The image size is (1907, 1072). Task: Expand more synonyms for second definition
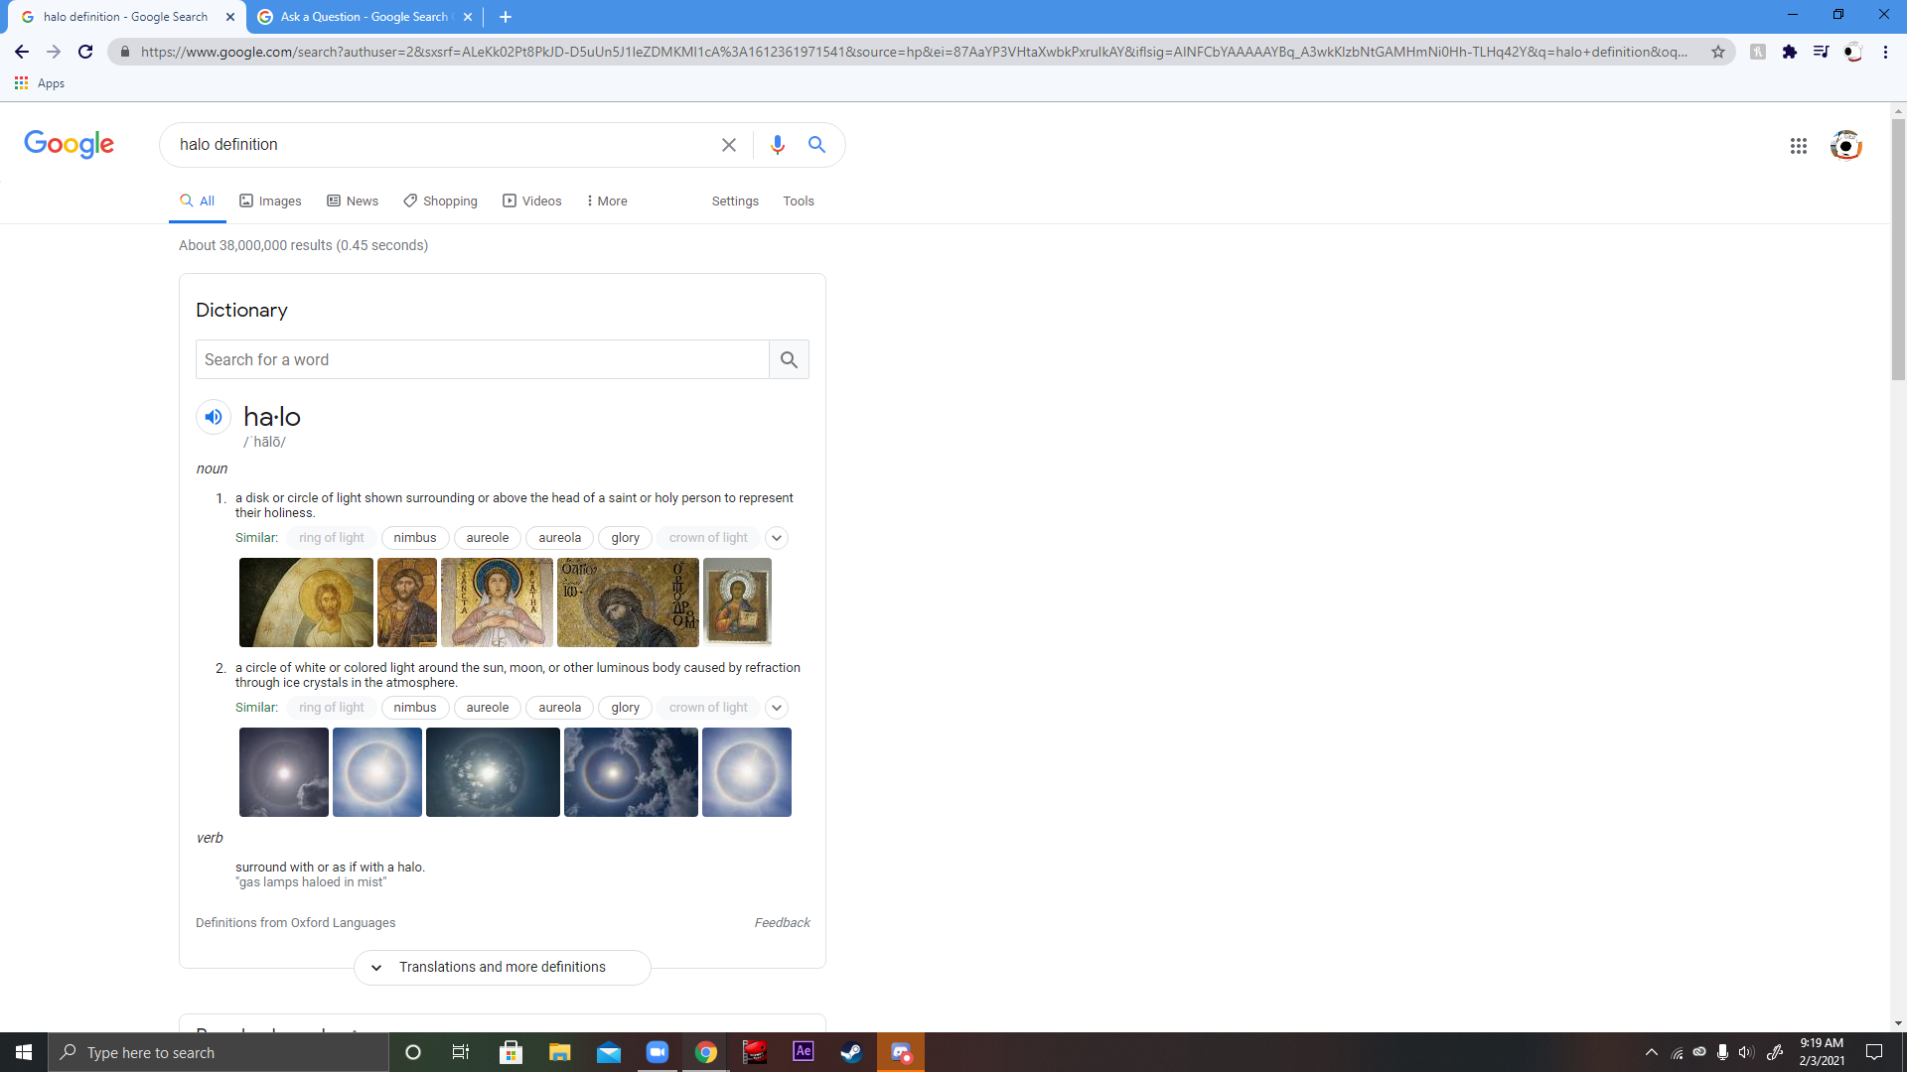pos(777,708)
